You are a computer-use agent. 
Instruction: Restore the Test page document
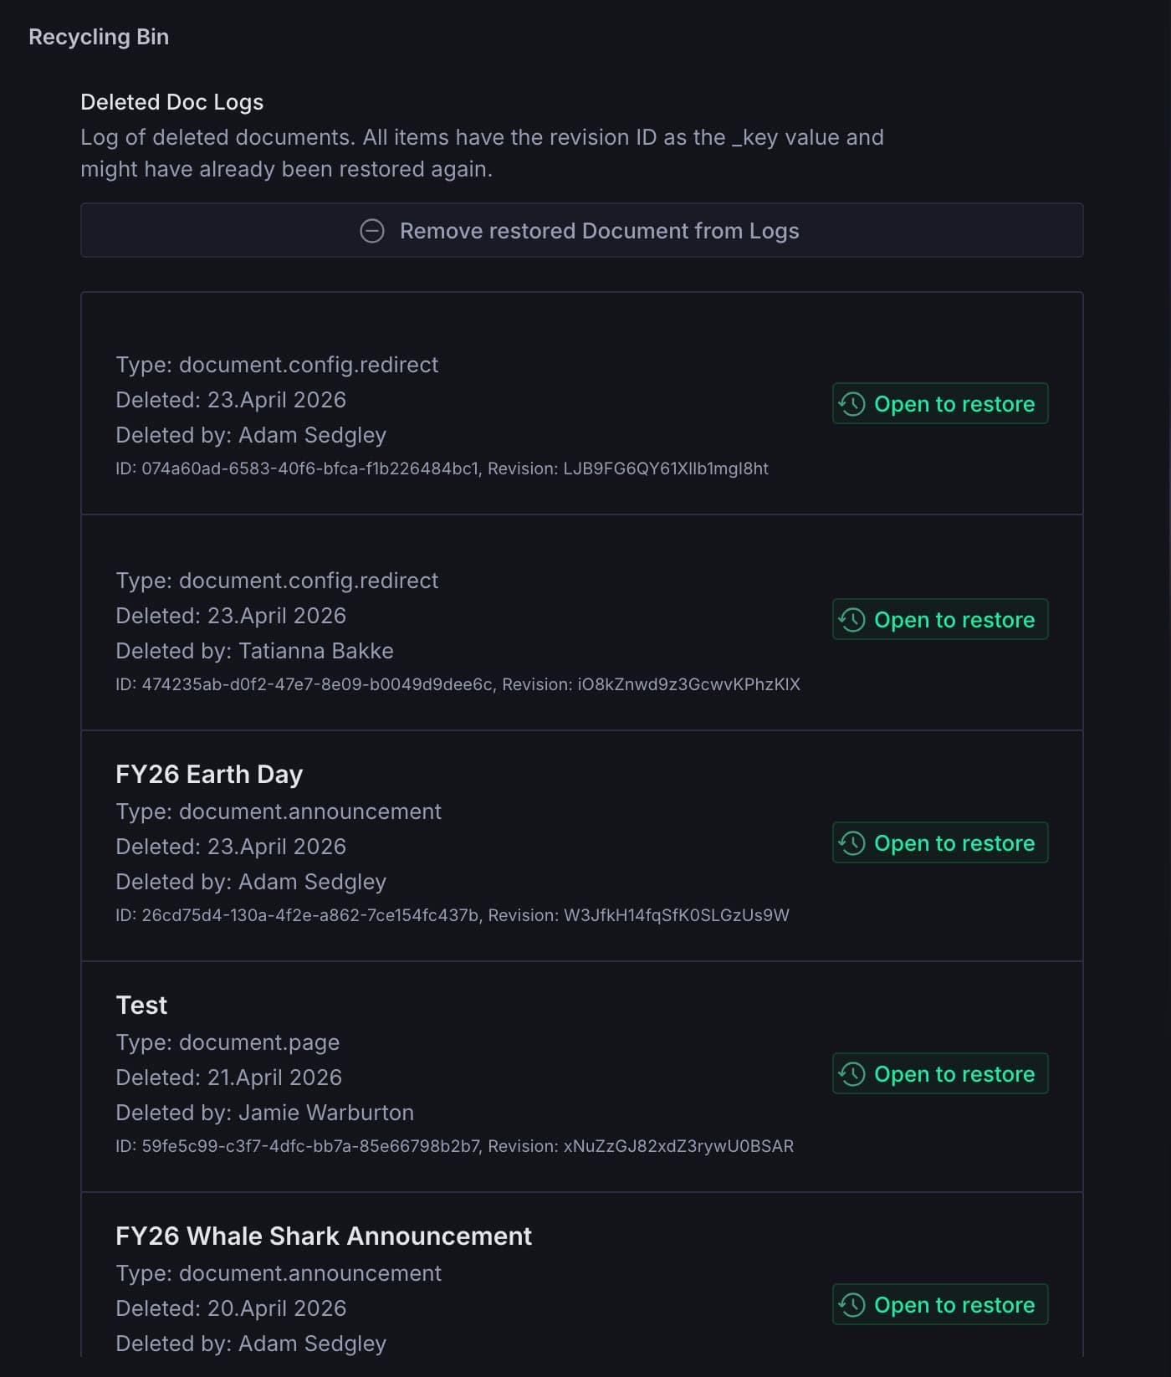(939, 1073)
